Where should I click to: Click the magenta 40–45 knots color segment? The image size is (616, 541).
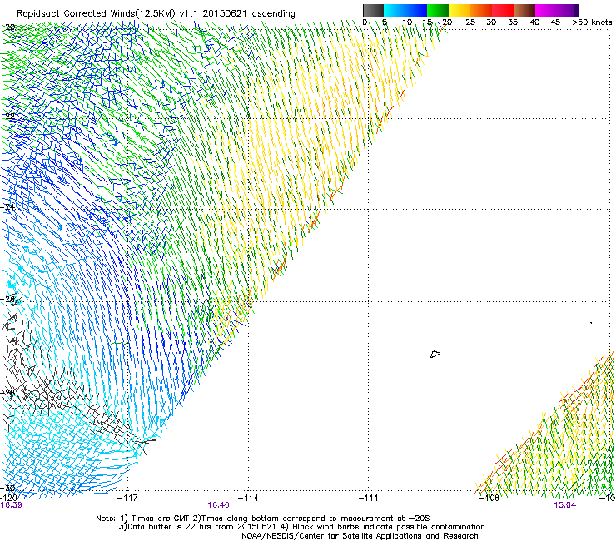pyautogui.click(x=546, y=10)
